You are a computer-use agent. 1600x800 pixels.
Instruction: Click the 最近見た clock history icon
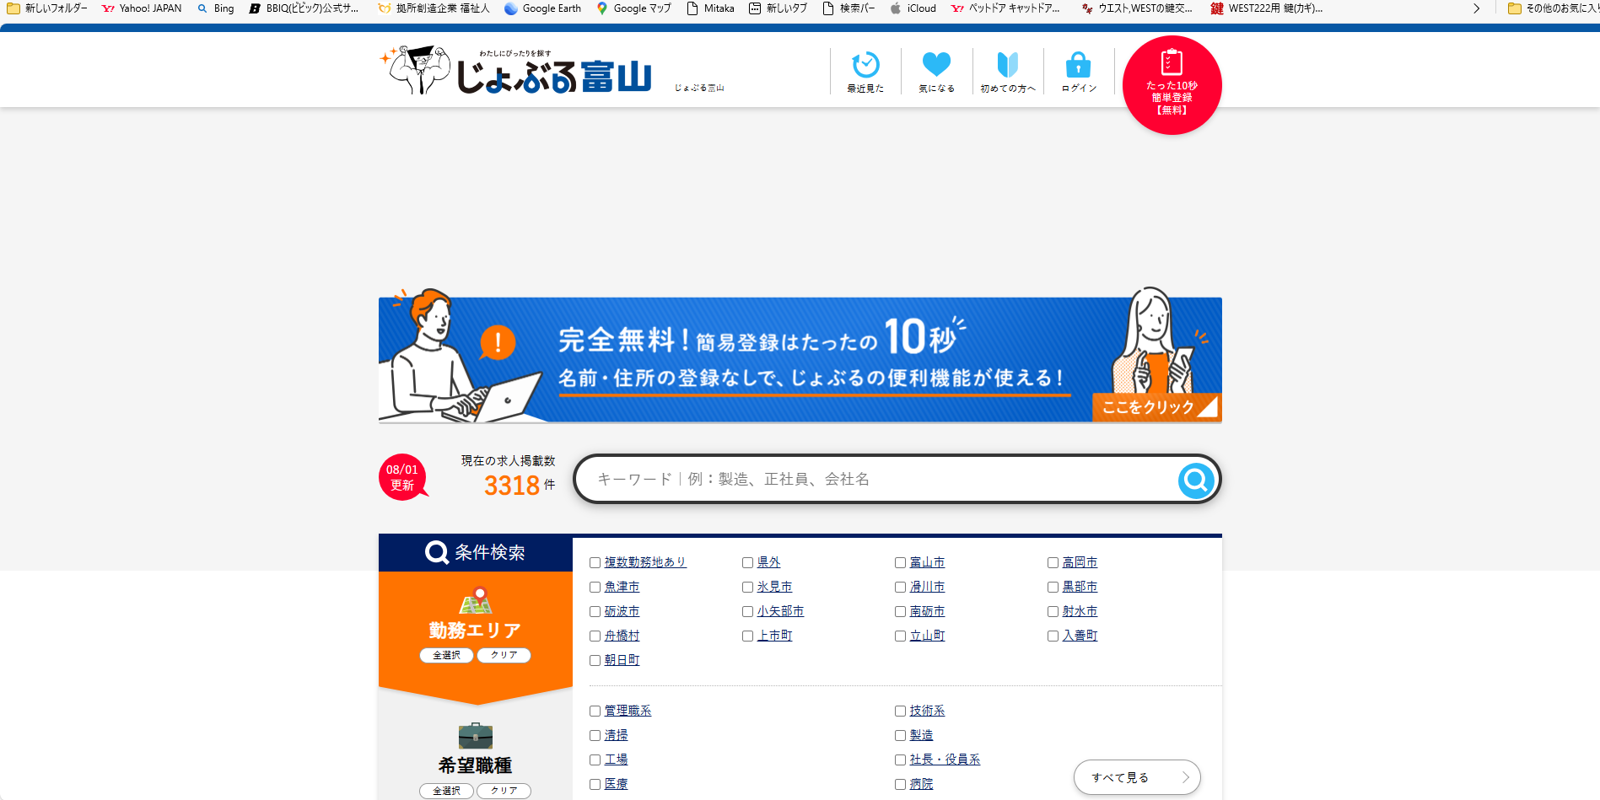[x=865, y=66]
